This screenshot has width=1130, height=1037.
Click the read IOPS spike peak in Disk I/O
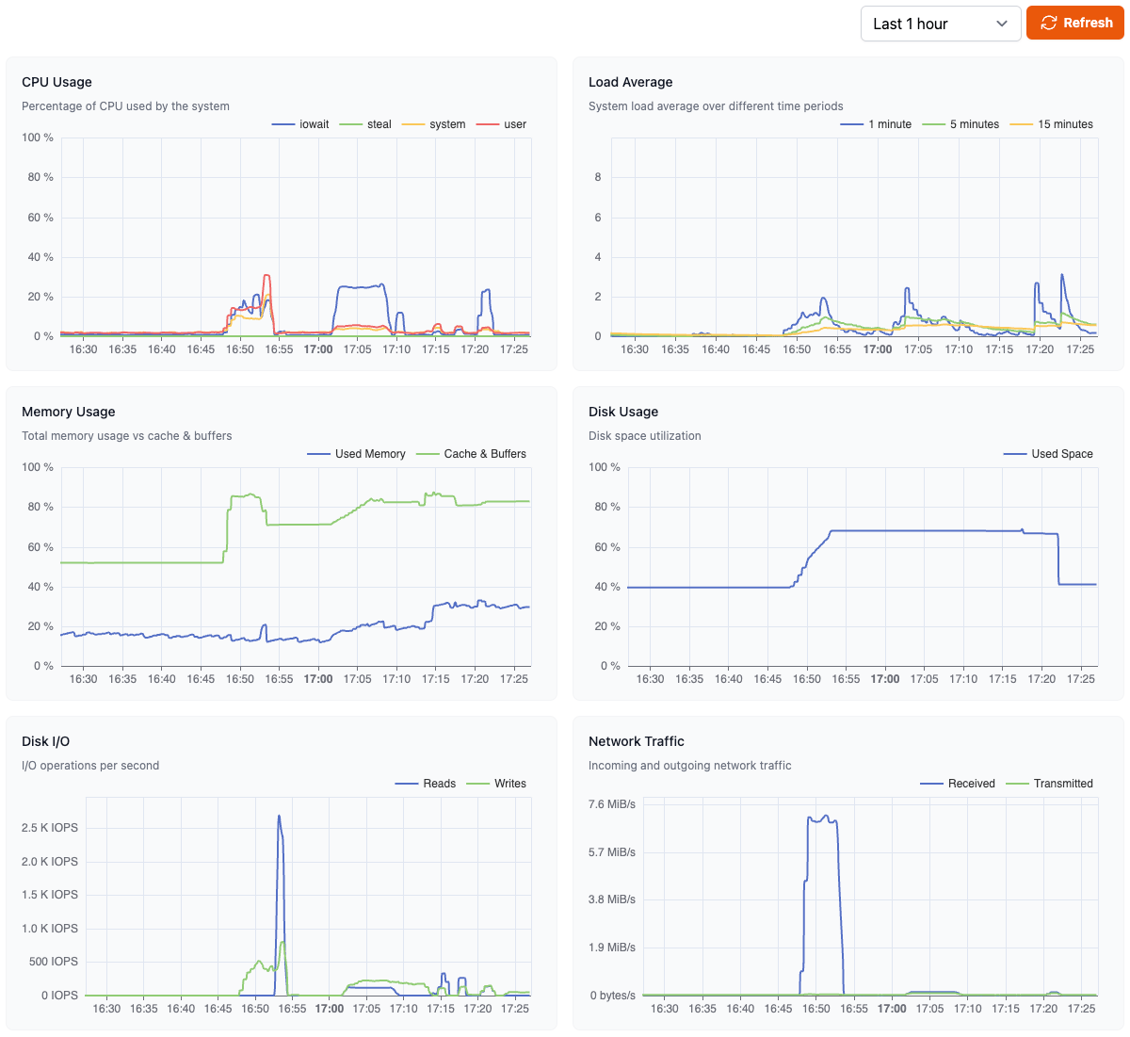click(279, 817)
